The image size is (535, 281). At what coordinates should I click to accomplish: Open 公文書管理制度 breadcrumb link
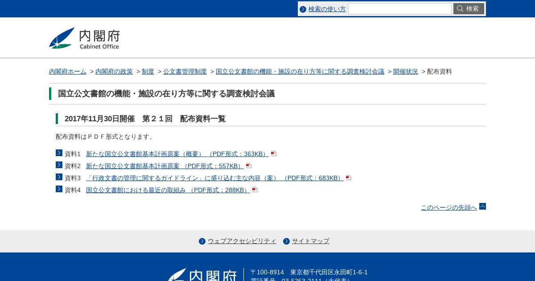[x=185, y=71]
